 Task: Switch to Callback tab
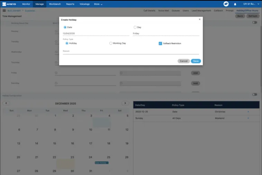click(218, 10)
